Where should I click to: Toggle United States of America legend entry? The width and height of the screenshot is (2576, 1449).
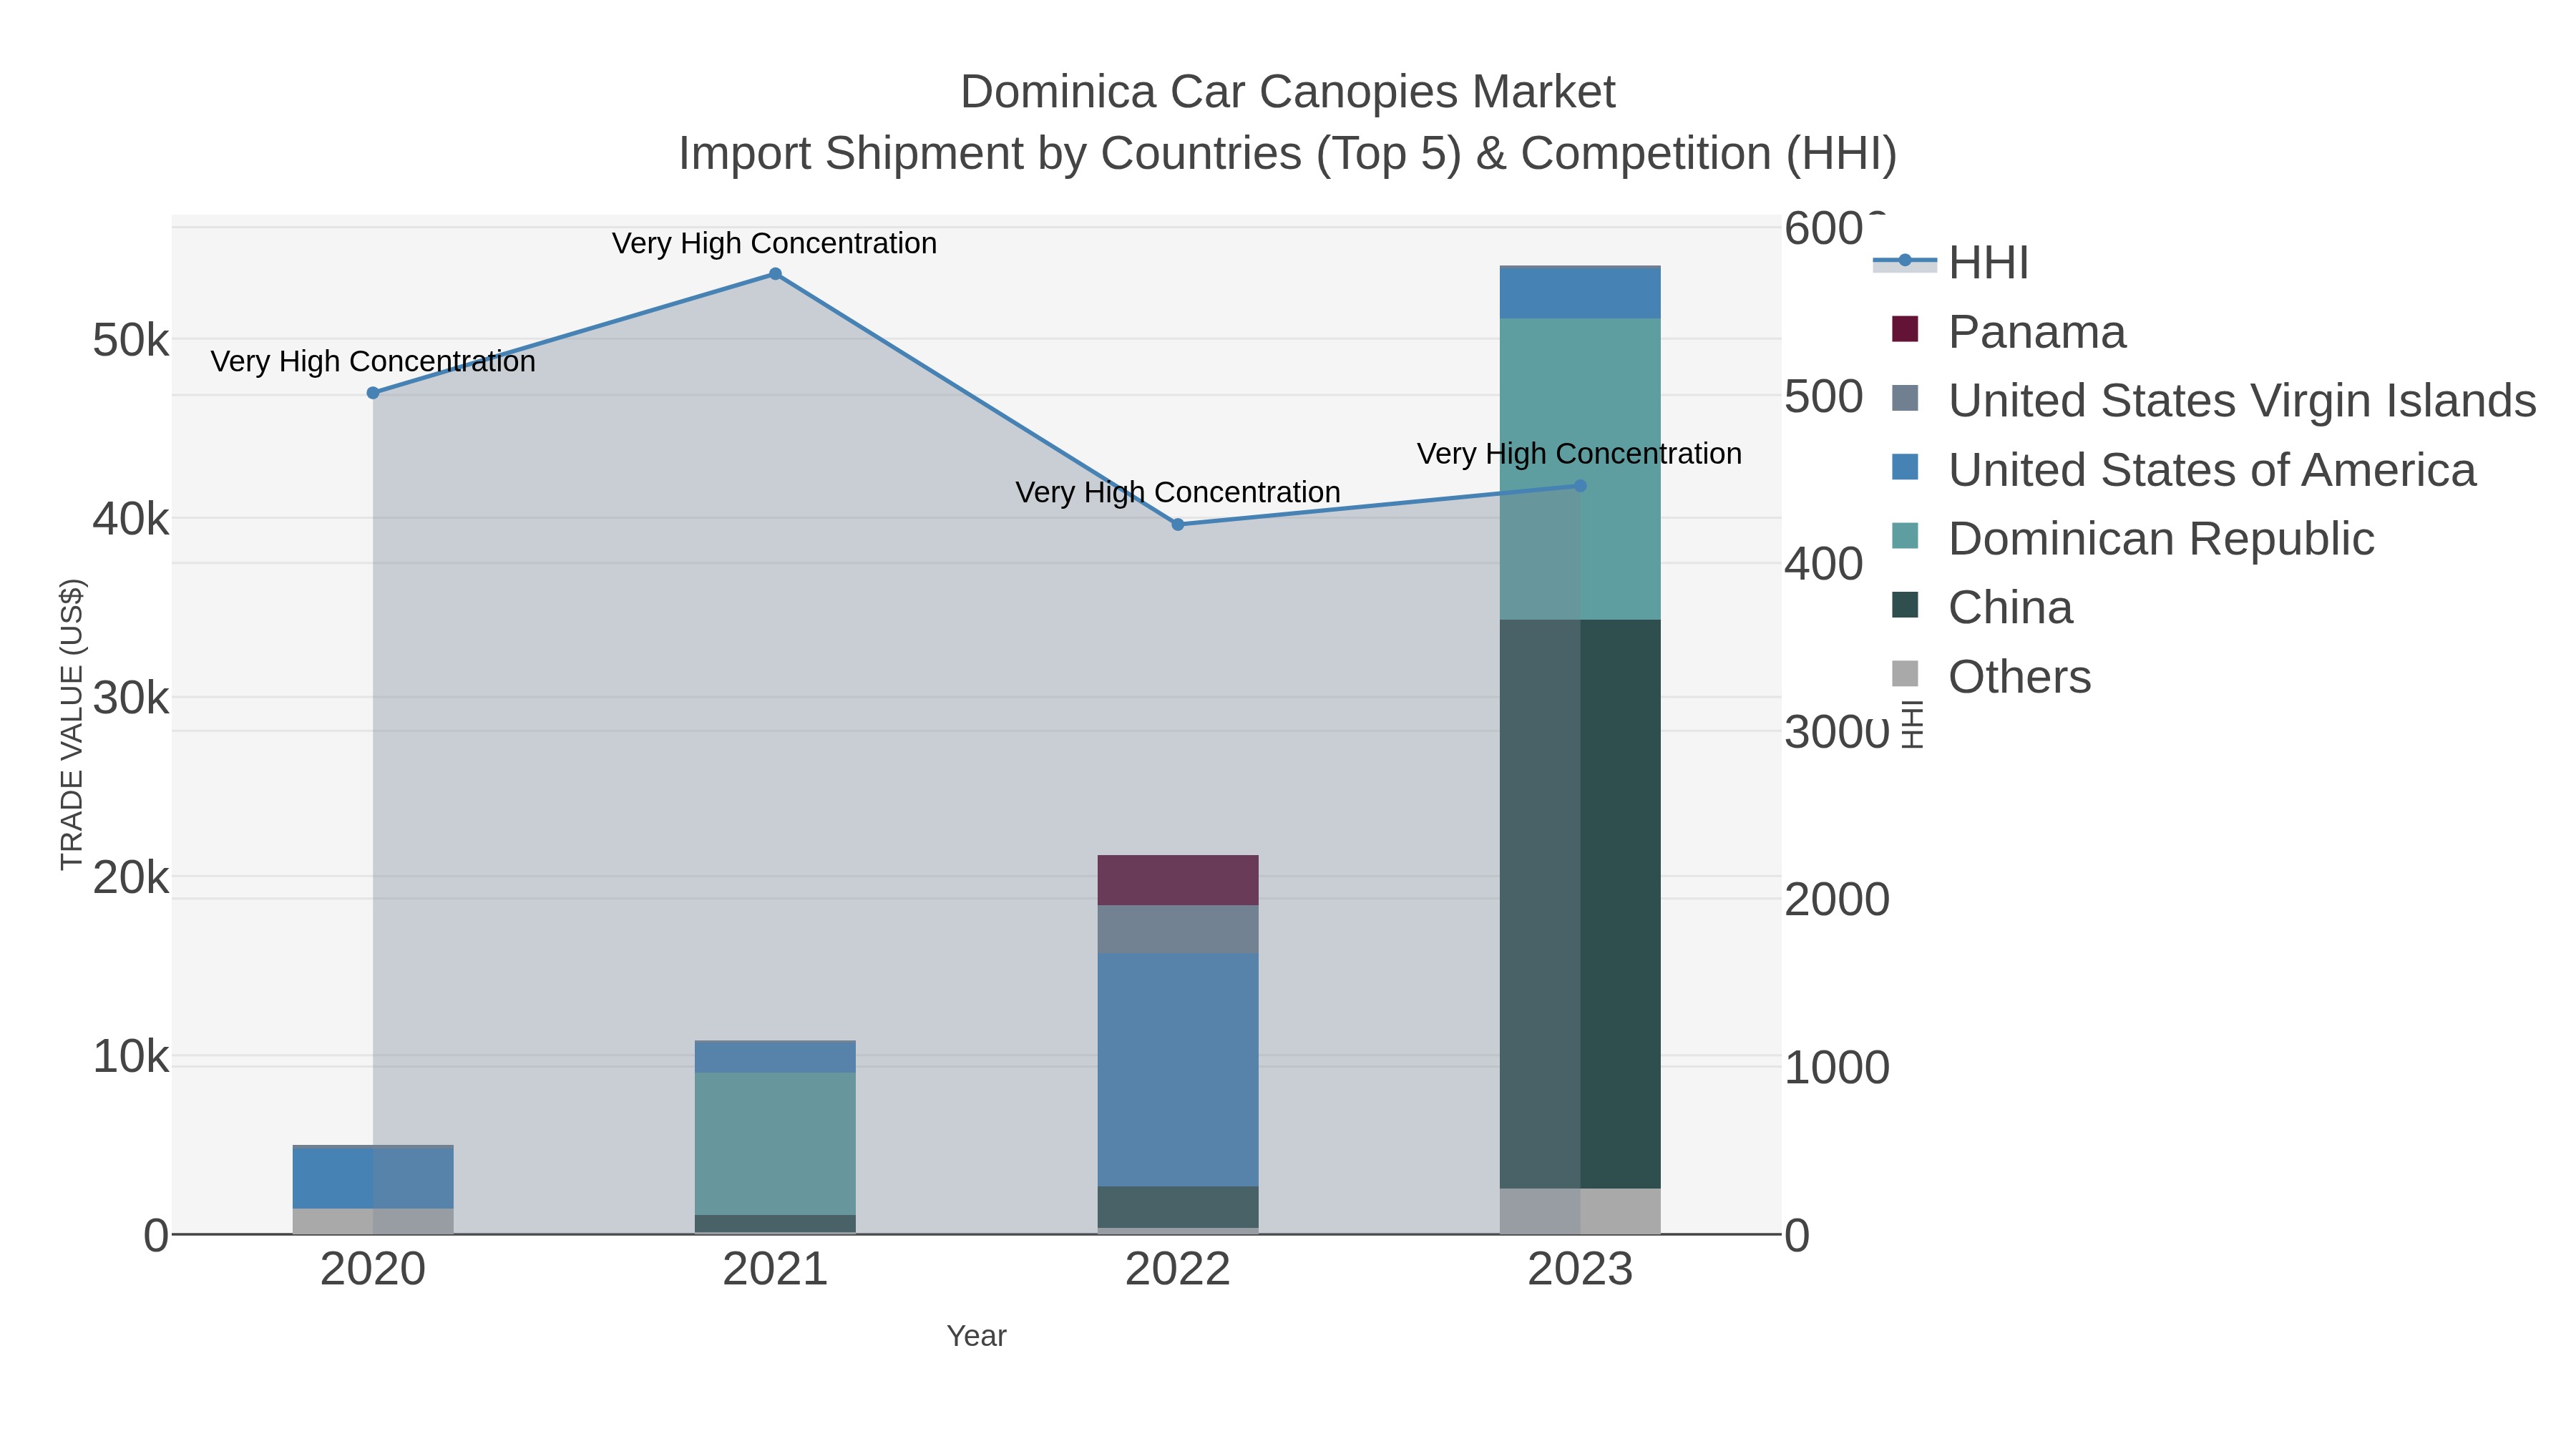click(2184, 470)
